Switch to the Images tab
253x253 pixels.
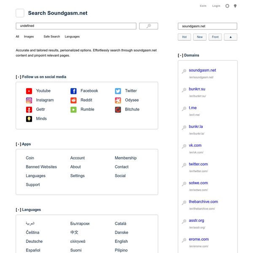click(x=29, y=37)
